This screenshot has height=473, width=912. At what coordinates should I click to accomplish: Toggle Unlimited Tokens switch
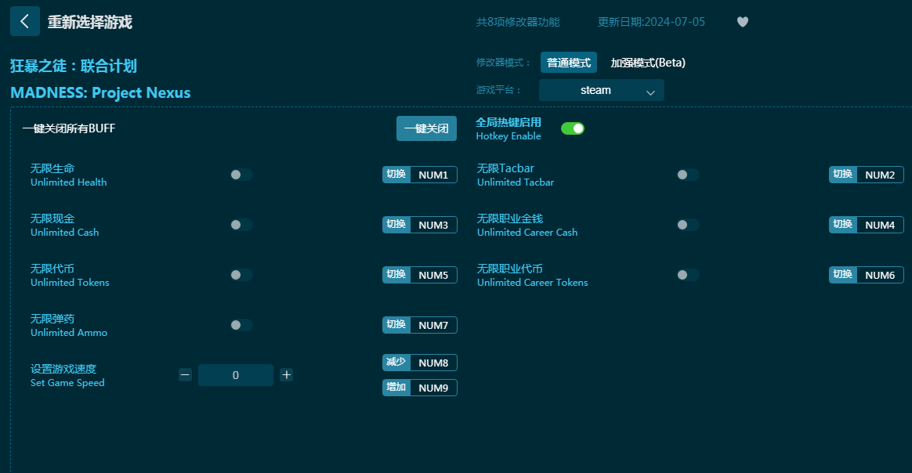pyautogui.click(x=241, y=275)
